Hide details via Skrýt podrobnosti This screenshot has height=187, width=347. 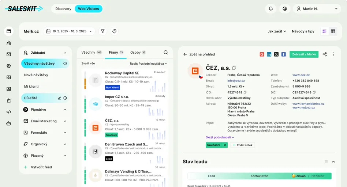pos(220,137)
